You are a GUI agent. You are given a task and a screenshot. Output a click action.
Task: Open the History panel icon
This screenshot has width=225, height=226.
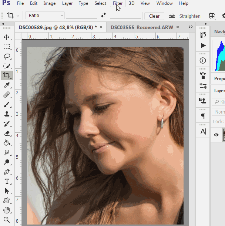click(x=203, y=35)
